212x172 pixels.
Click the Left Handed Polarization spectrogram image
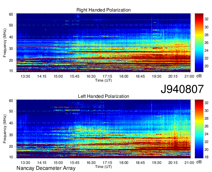click(104, 129)
